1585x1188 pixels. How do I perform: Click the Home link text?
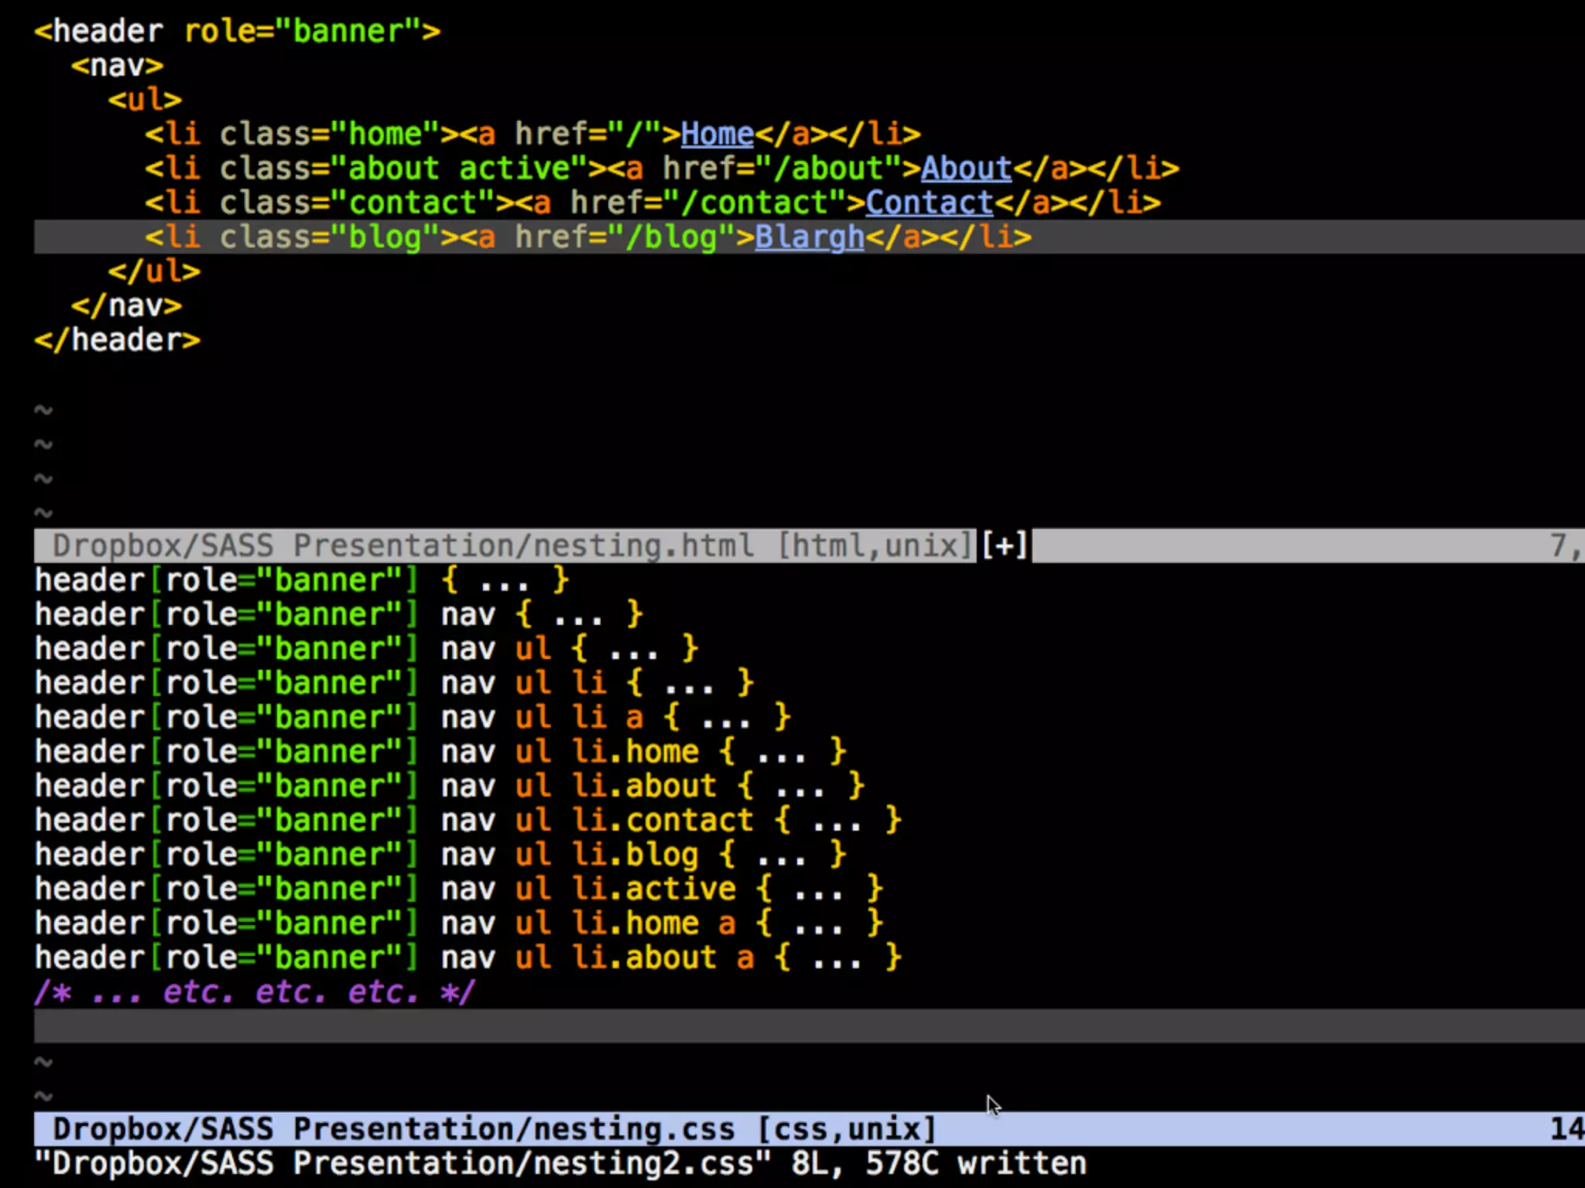[717, 135]
